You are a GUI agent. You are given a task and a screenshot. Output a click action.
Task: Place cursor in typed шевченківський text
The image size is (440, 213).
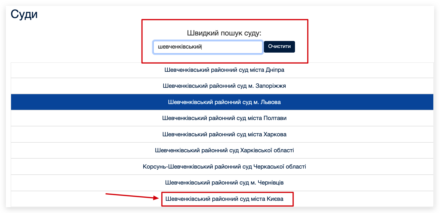(179, 47)
